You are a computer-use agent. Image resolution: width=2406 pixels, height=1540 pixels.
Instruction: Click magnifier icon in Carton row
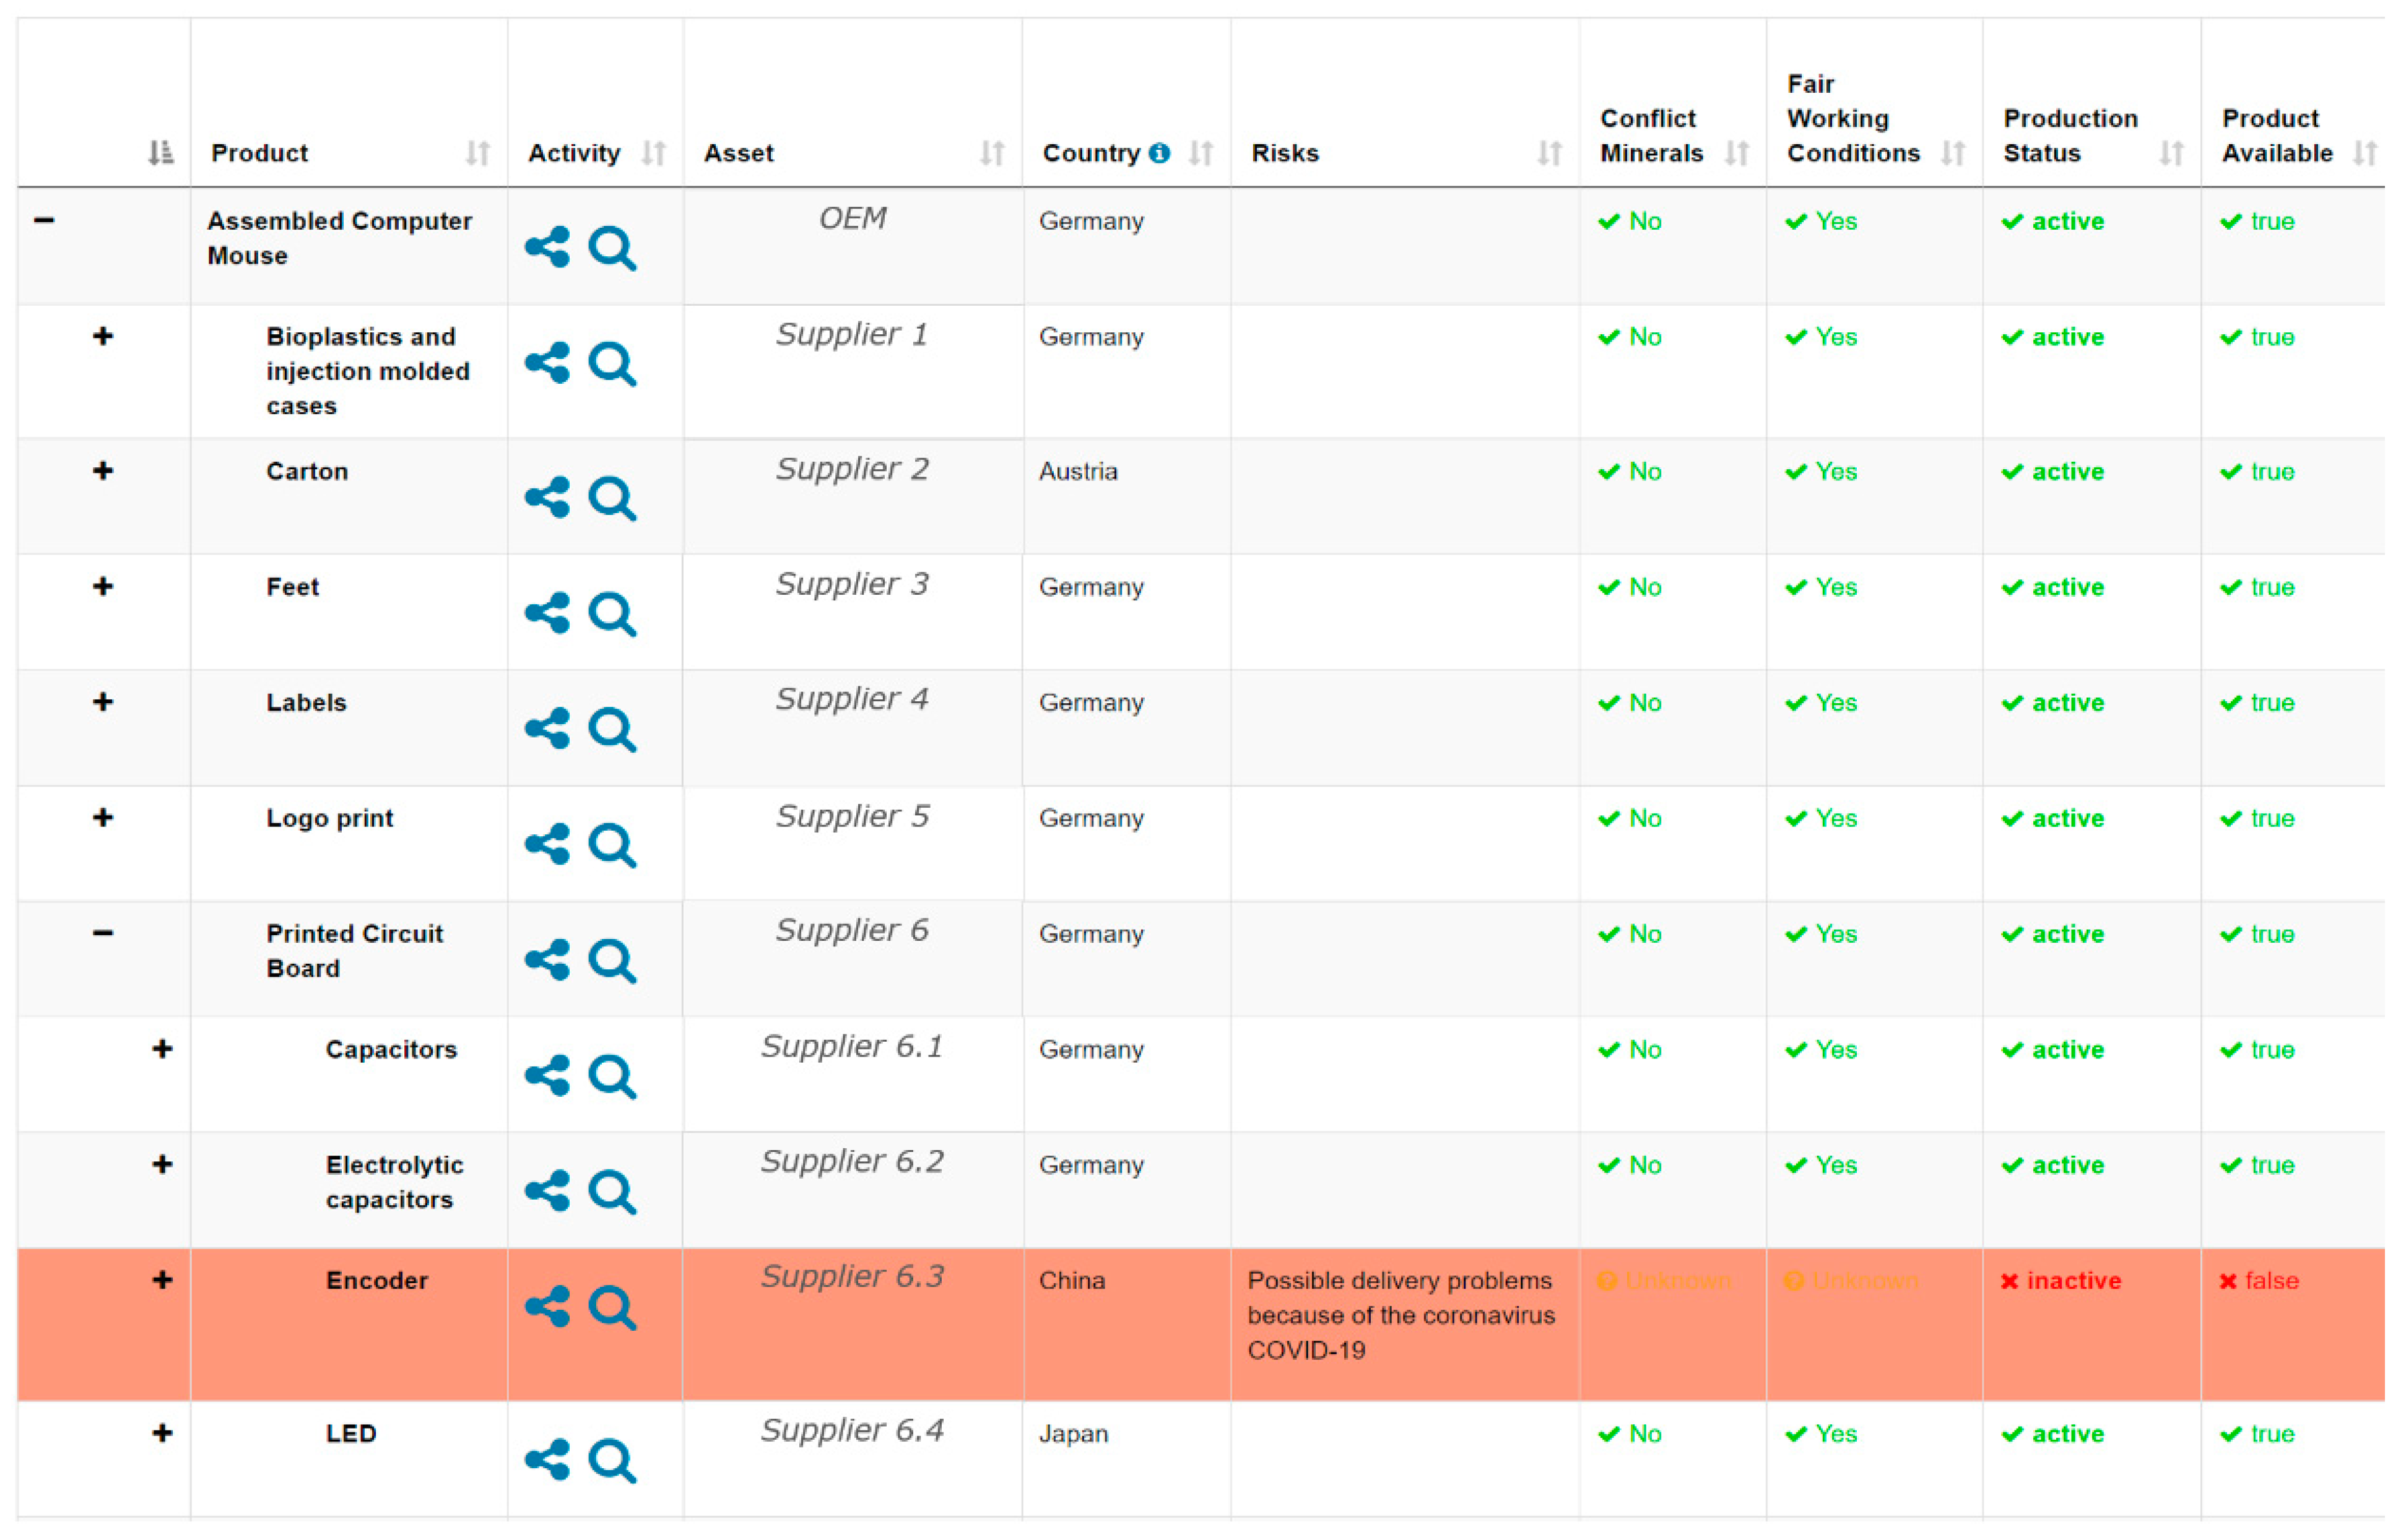click(612, 499)
